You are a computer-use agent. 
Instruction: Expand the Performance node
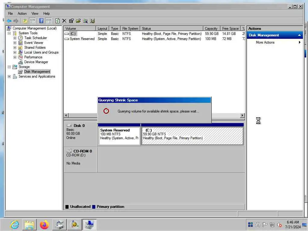pyautogui.click(x=15, y=57)
